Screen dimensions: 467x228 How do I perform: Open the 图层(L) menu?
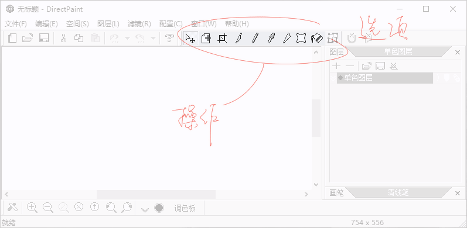coord(108,24)
